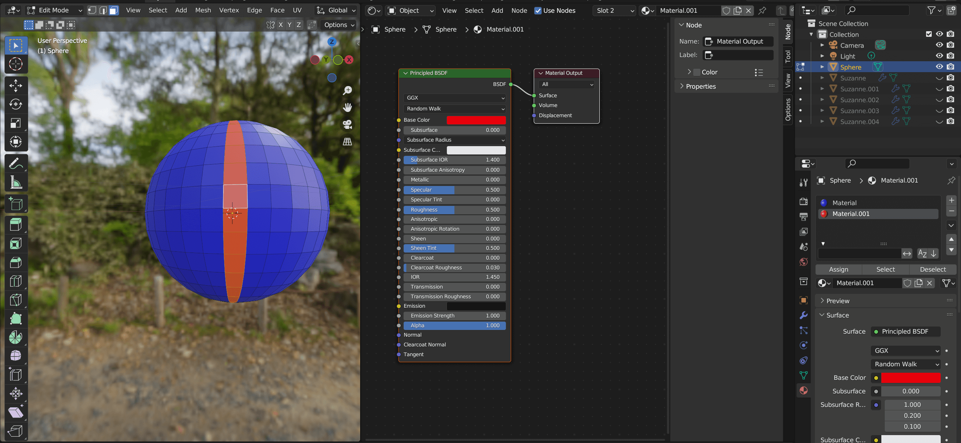Select the Add Cube tool

coord(16,204)
